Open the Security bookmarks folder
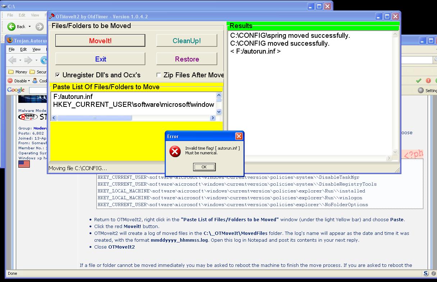 tap(38, 72)
